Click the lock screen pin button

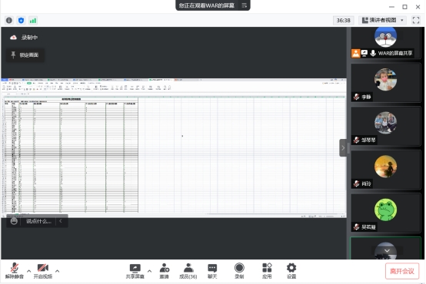[25, 55]
